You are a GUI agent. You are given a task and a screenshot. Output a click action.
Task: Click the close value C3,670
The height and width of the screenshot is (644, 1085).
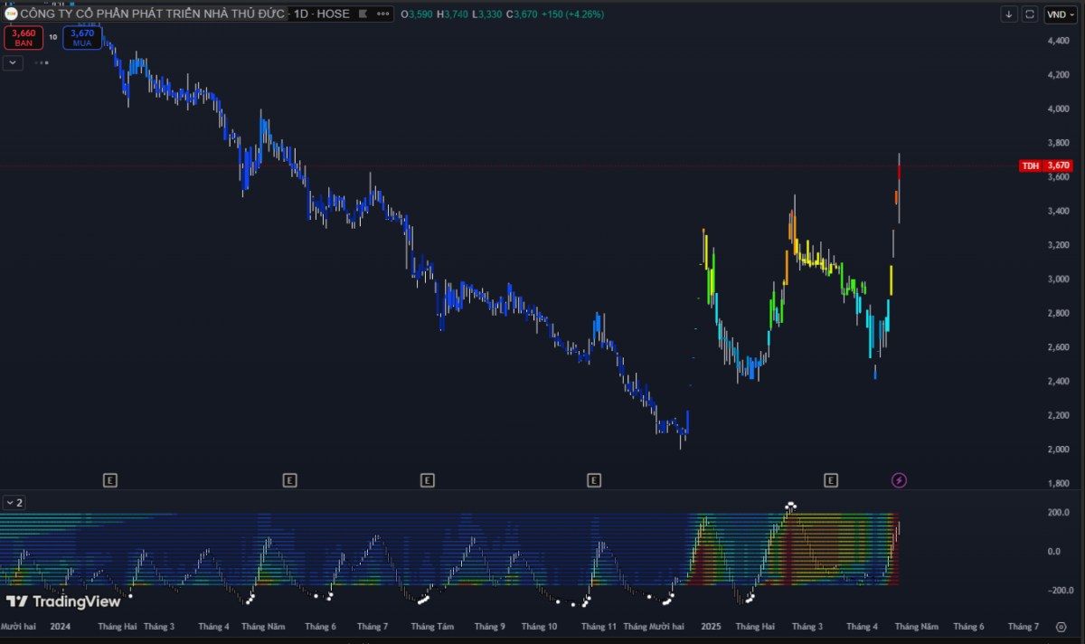[x=522, y=14]
